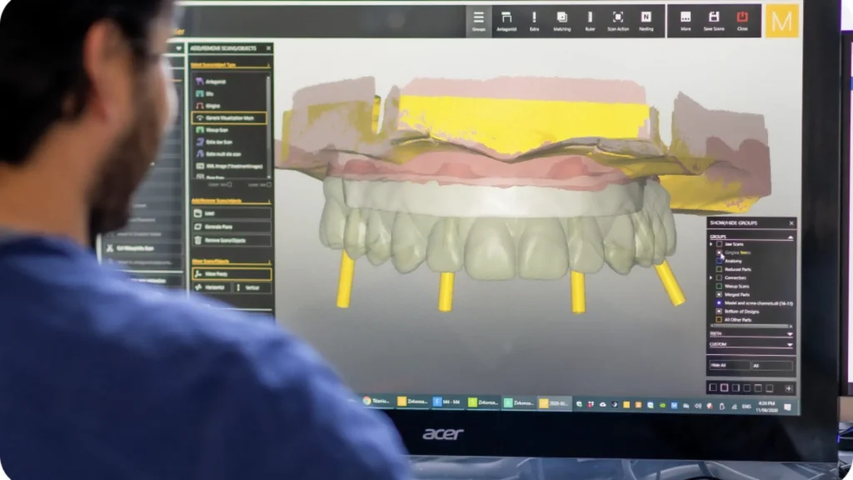Open the More options toolbar icon
This screenshot has width=853, height=480.
(686, 20)
